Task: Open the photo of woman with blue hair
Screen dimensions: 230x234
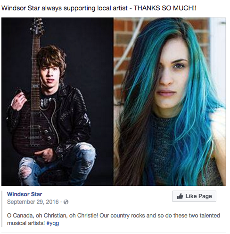Action: pos(170,101)
